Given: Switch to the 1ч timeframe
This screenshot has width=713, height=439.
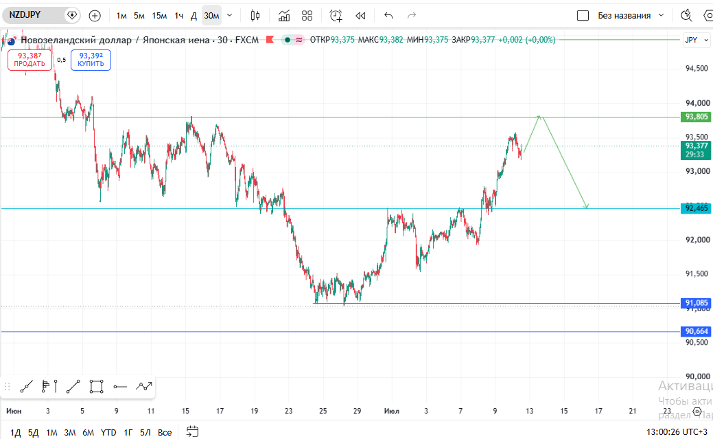Looking at the screenshot, I should pyautogui.click(x=178, y=16).
